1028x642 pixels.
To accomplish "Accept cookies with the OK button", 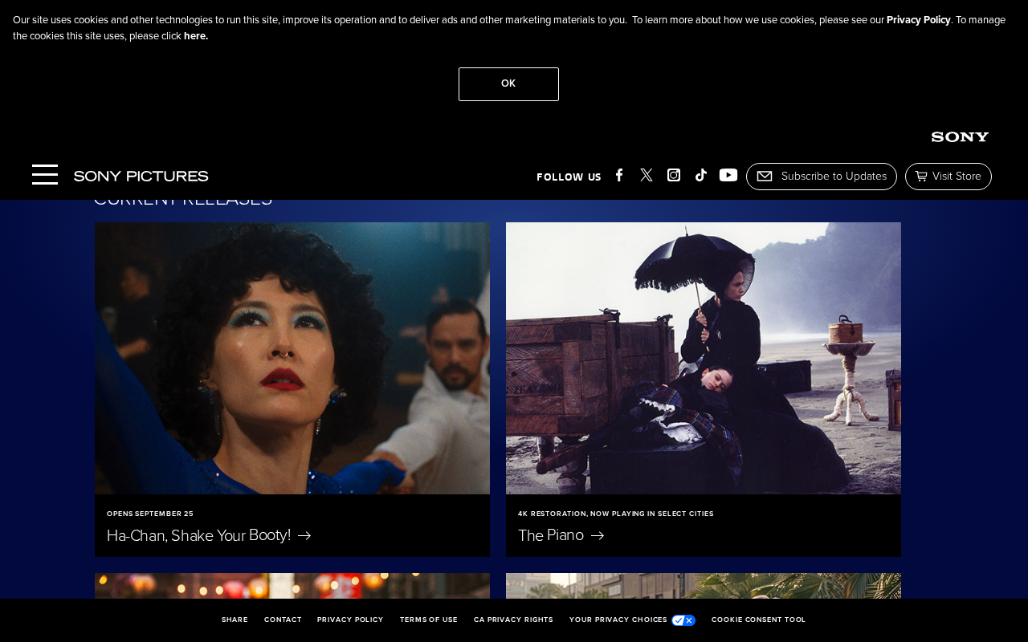I will [508, 84].
